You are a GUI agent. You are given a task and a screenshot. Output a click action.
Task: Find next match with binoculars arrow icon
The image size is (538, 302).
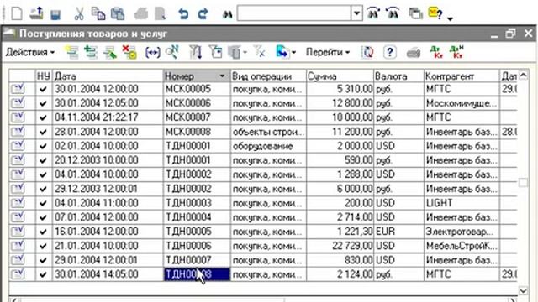373,13
